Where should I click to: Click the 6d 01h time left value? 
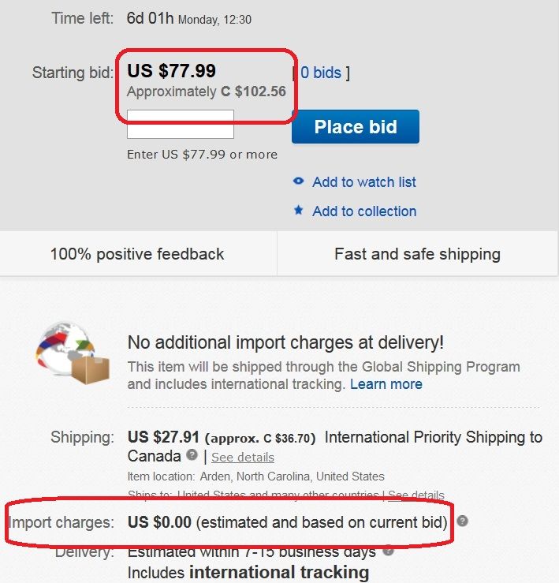[150, 18]
